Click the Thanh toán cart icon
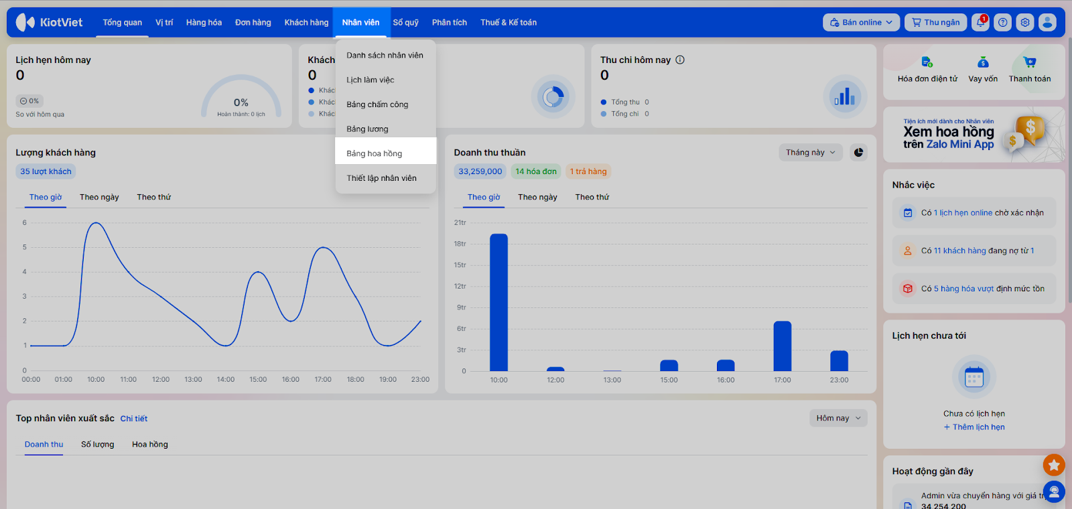The image size is (1072, 509). 1030,62
